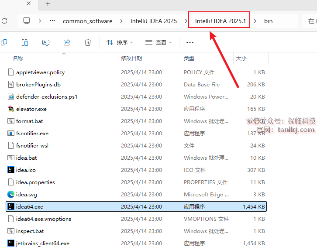Click the This PC monitor icon

(x=27, y=21)
